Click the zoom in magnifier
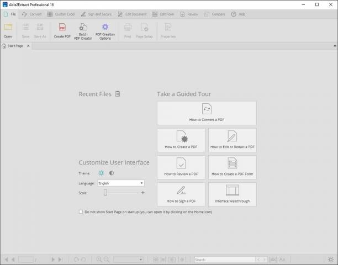This screenshot has height=265, width=338. pos(99,259)
